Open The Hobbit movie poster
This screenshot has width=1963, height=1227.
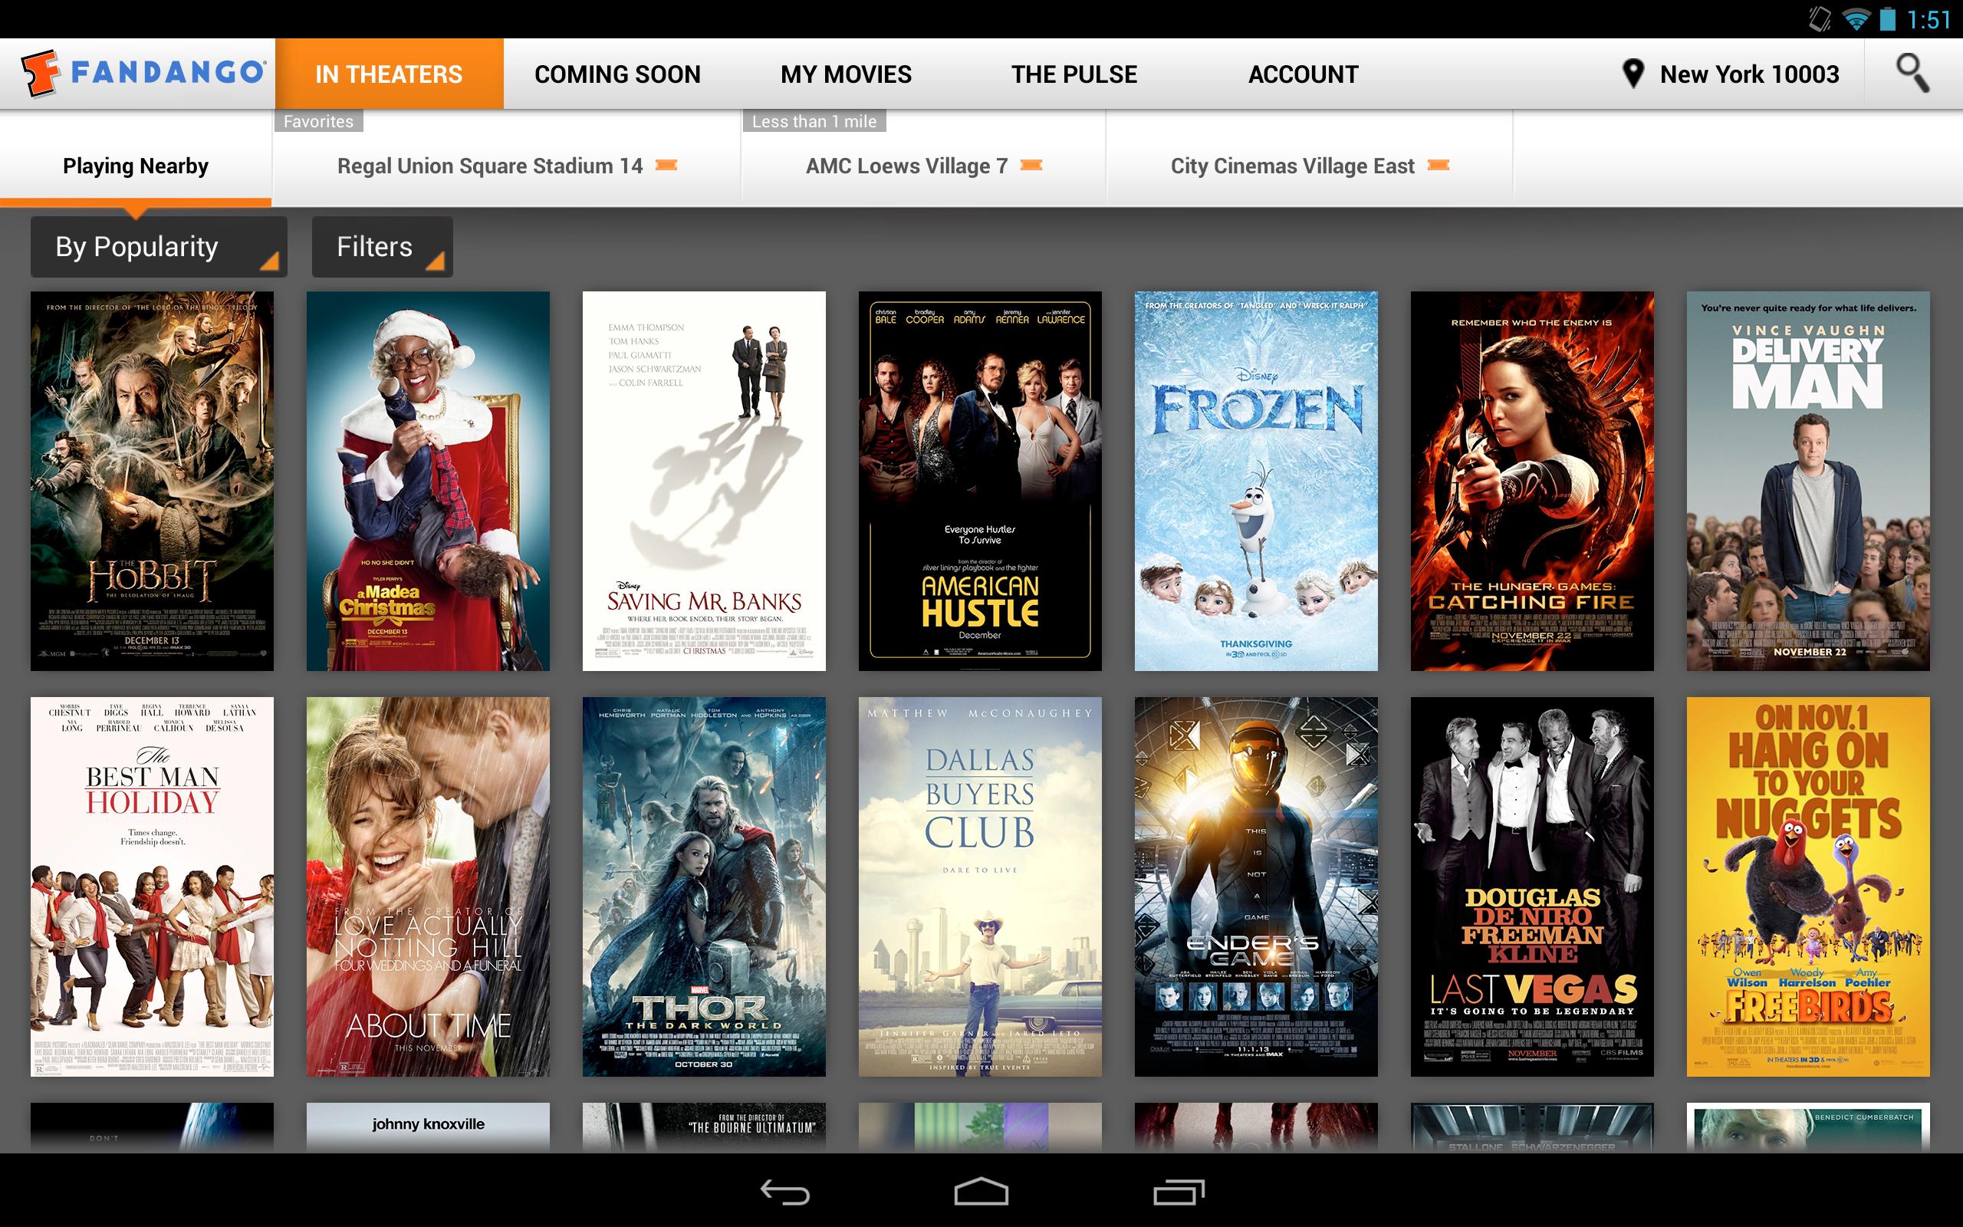pos(152,482)
